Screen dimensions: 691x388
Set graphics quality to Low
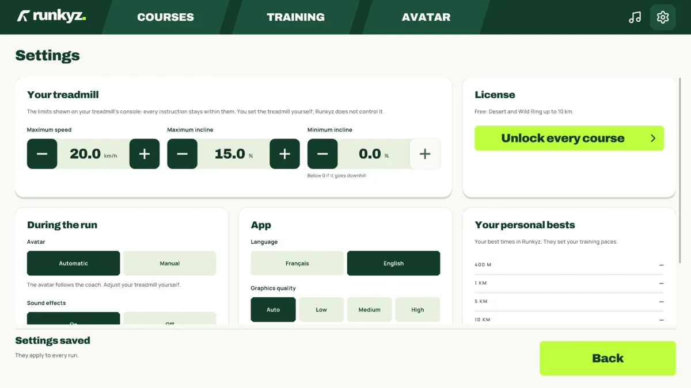(321, 309)
